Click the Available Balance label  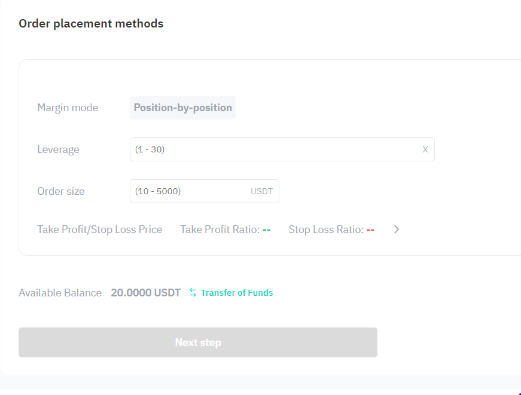click(x=60, y=293)
